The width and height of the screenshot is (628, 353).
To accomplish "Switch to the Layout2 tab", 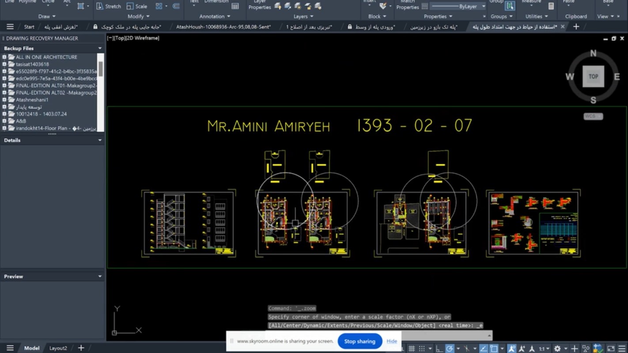I will [58, 348].
